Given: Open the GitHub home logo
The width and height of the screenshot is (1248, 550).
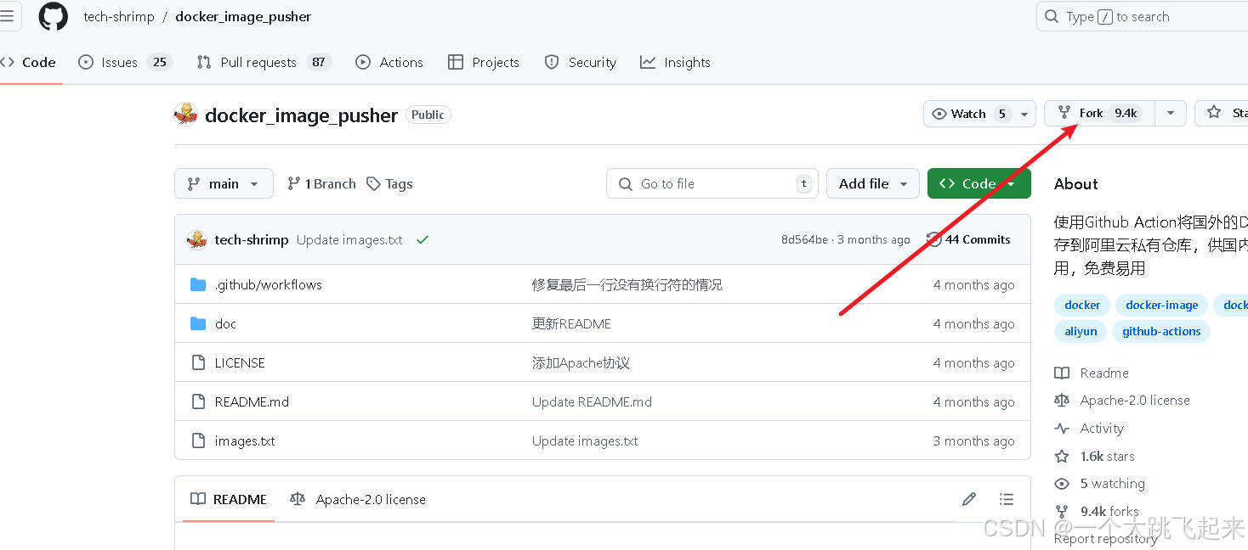Looking at the screenshot, I should coord(53,16).
